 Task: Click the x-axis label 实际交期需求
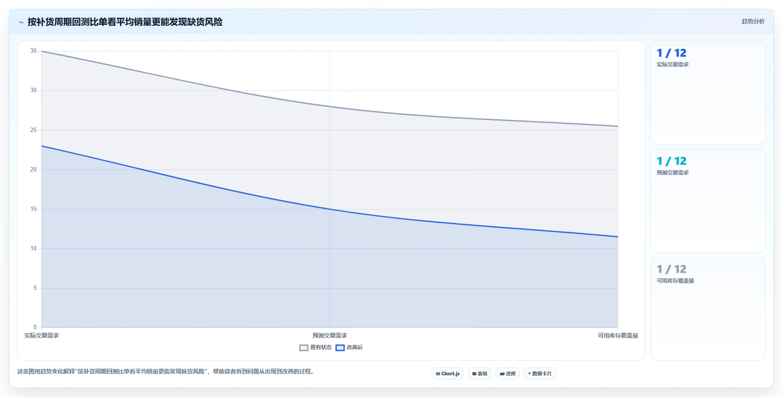(x=42, y=336)
